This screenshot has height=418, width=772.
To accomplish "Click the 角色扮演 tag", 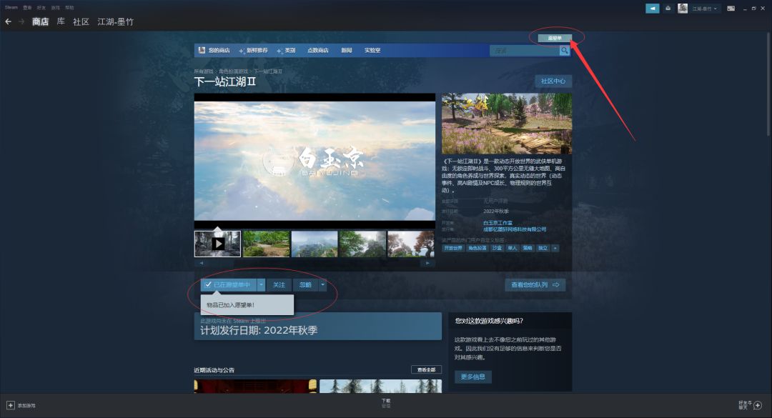I will click(x=477, y=248).
